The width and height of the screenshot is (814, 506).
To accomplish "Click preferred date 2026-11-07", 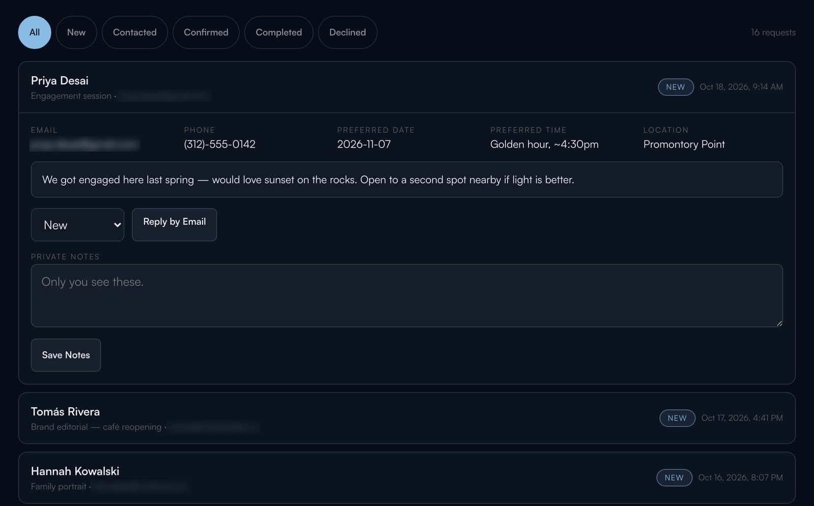I will [x=364, y=144].
